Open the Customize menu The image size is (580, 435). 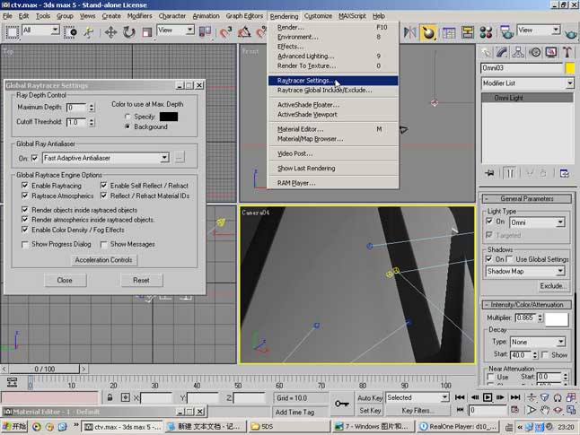[318, 16]
